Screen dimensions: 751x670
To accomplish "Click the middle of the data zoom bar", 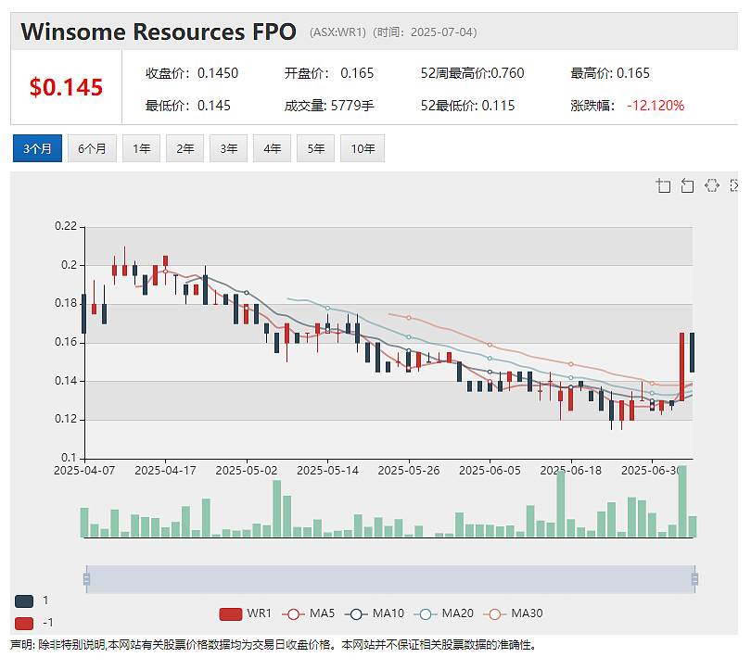I will tap(391, 579).
